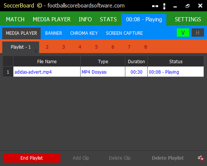Select playlist tab number 2
This screenshot has height=166, width=207.
[x=47, y=47]
